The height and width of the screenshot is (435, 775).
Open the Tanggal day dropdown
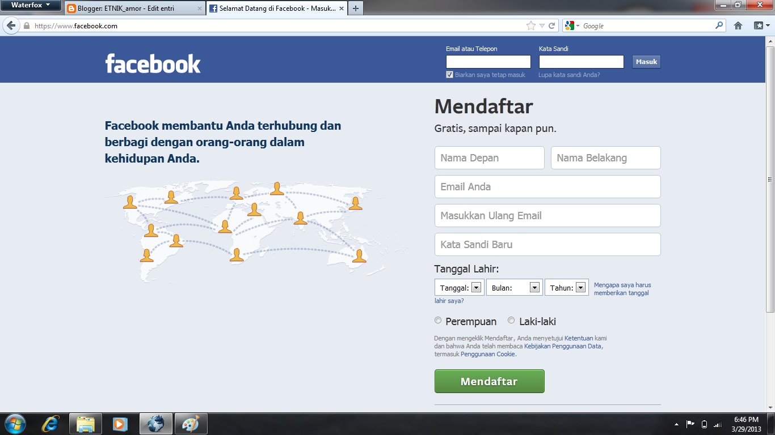pos(460,288)
